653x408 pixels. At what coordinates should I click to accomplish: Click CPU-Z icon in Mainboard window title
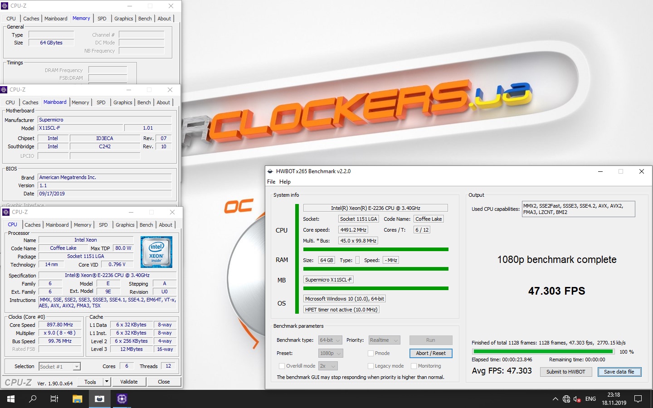click(x=4, y=90)
